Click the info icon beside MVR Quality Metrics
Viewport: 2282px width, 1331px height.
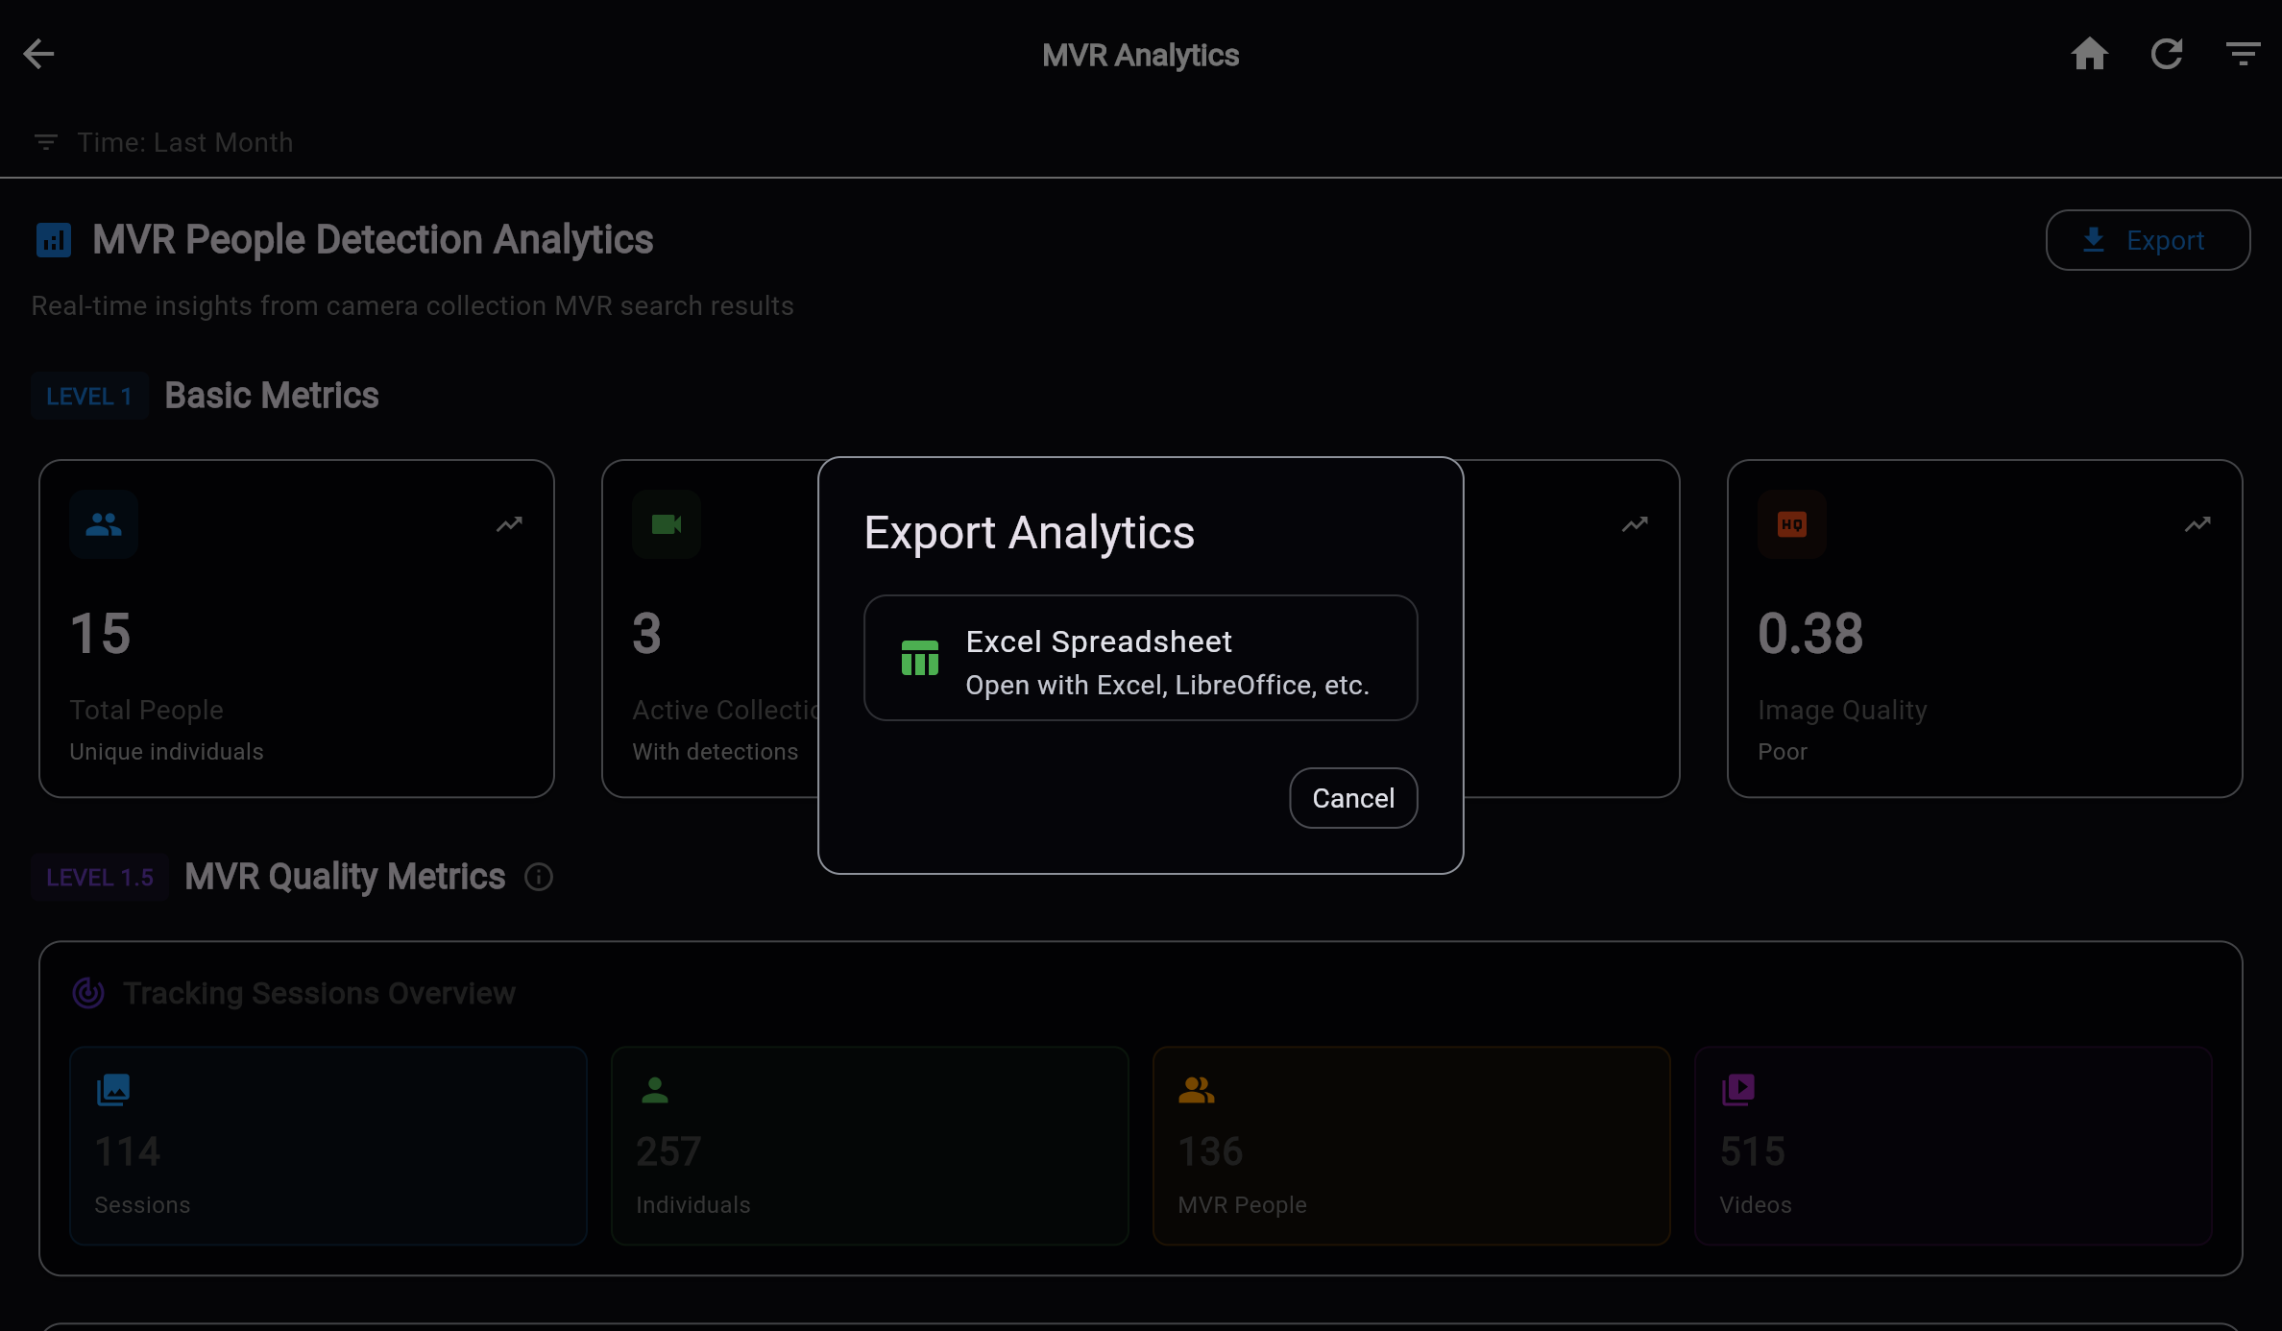[538, 877]
